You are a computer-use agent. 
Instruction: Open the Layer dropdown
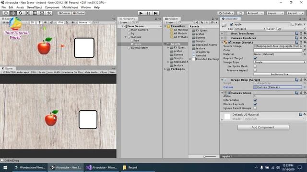(x=291, y=29)
